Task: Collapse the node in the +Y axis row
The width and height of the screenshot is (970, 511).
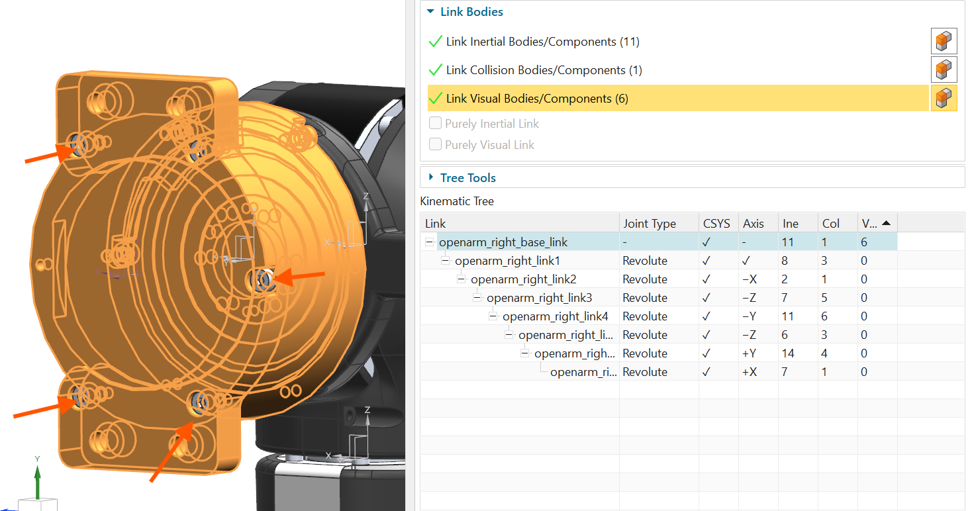Action: (525, 353)
